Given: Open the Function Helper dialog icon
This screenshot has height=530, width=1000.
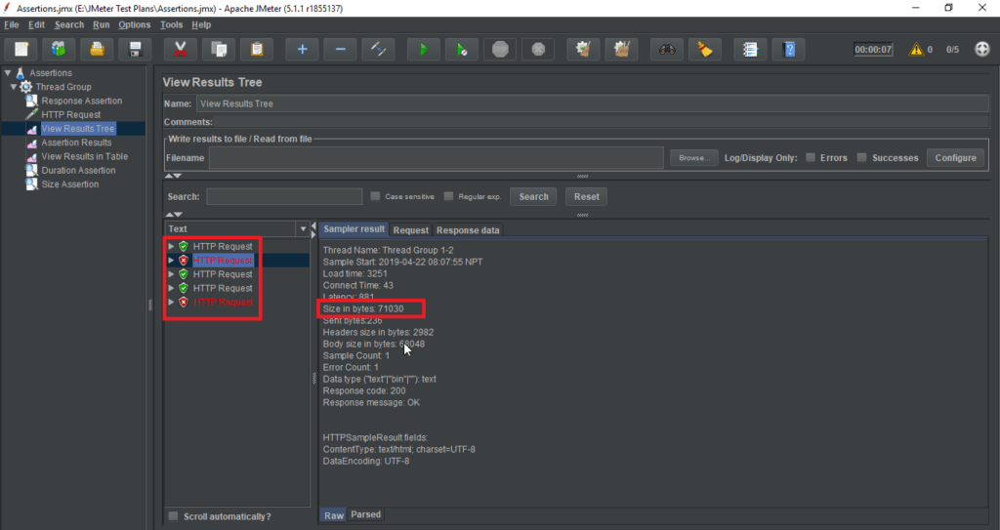Looking at the screenshot, I should [750, 49].
